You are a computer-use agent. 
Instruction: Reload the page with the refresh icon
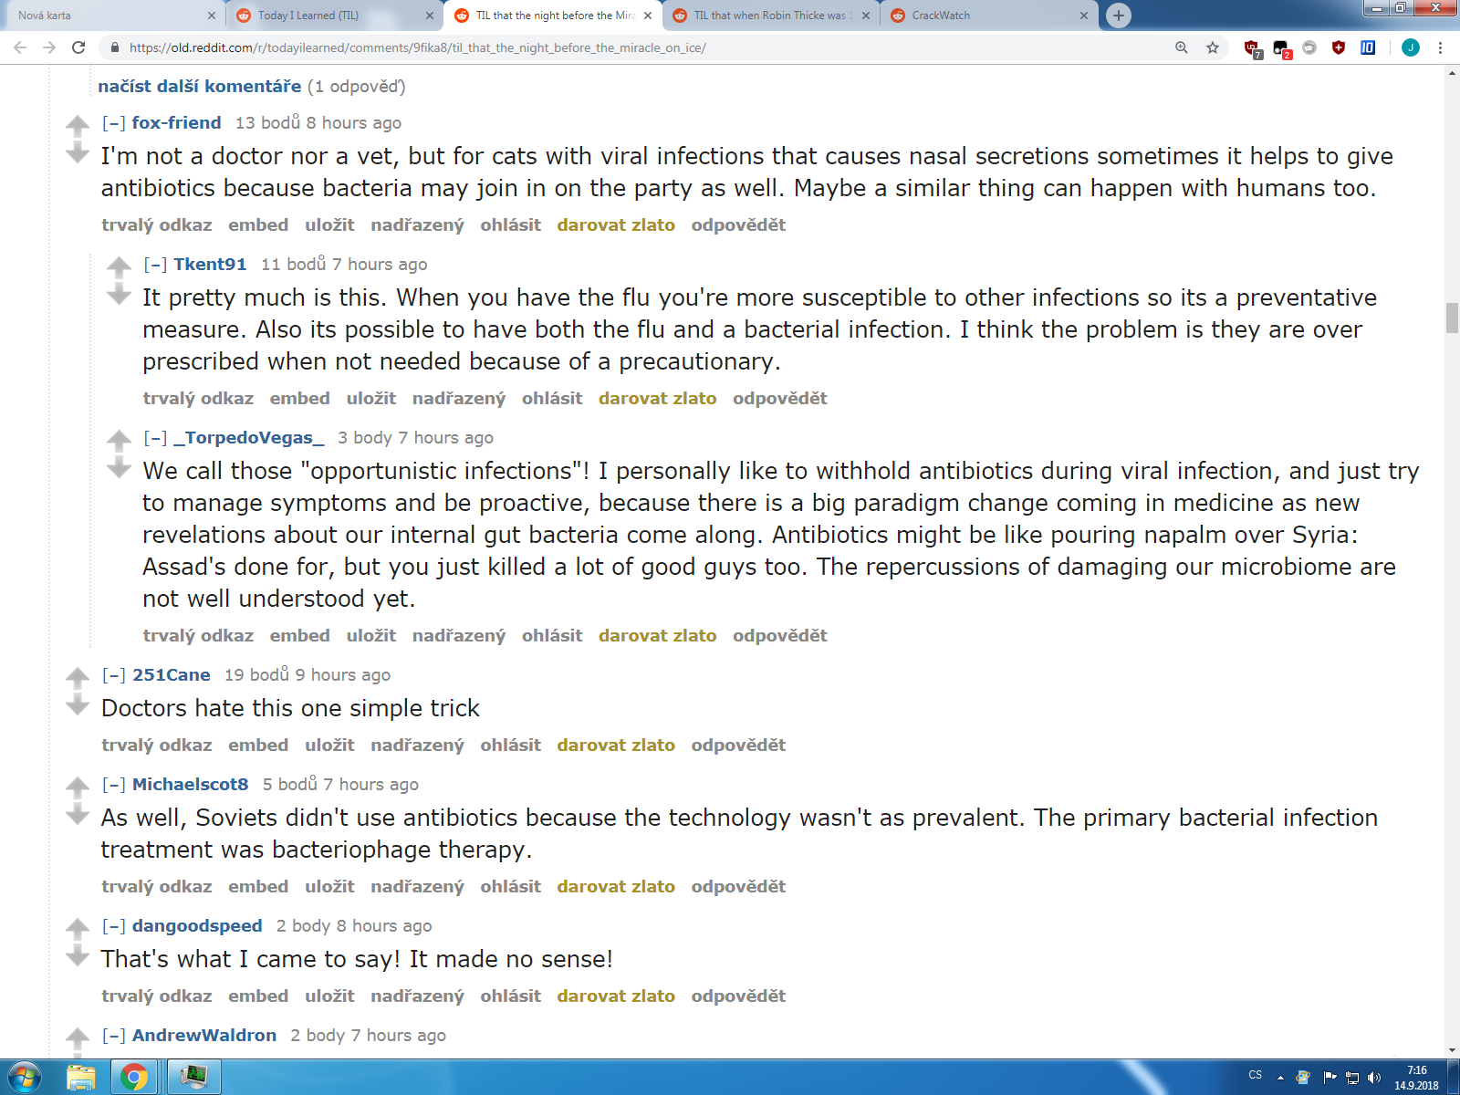click(78, 47)
